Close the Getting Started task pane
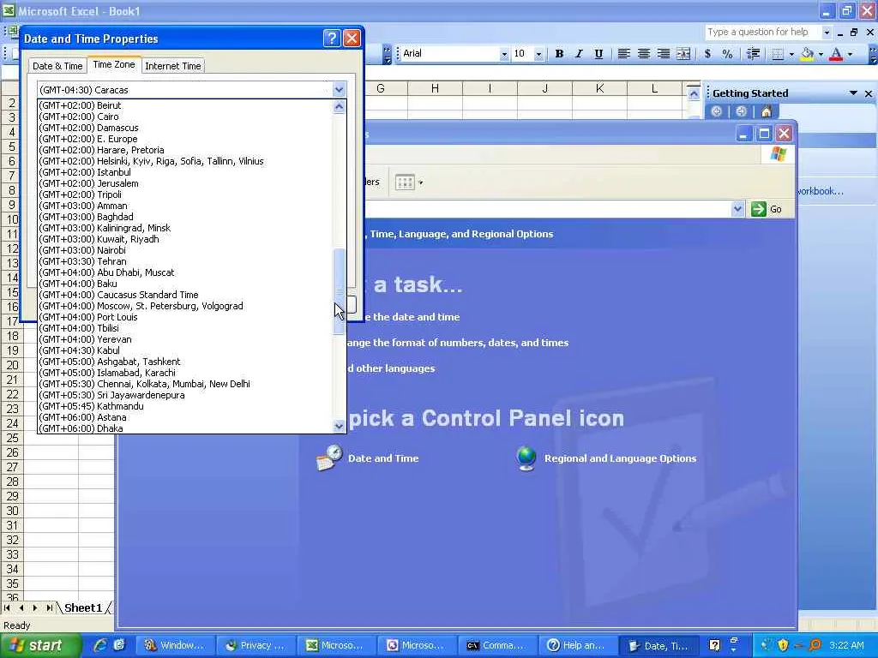This screenshot has height=658, width=878. (869, 93)
